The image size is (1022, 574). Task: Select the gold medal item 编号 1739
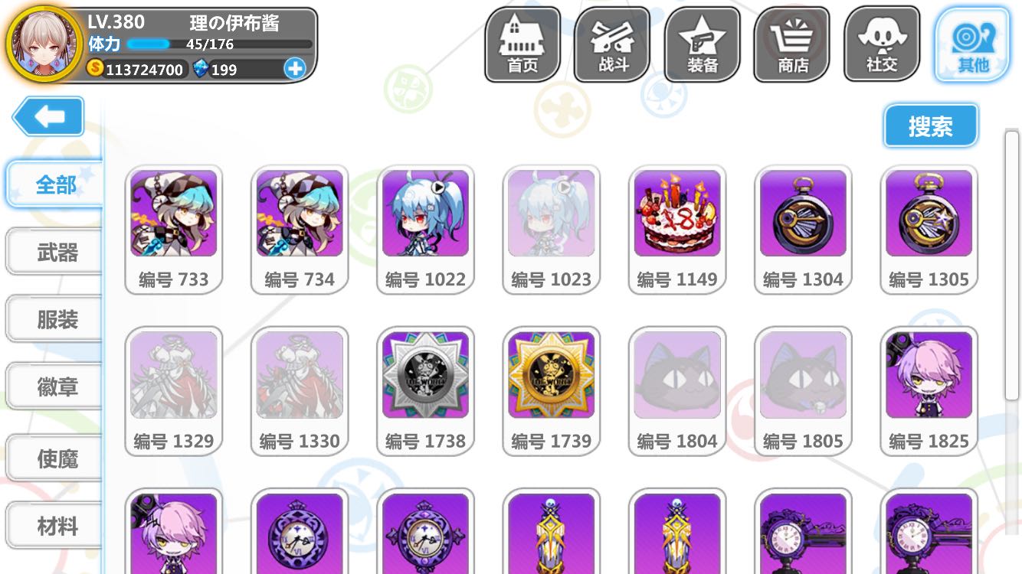click(x=552, y=391)
